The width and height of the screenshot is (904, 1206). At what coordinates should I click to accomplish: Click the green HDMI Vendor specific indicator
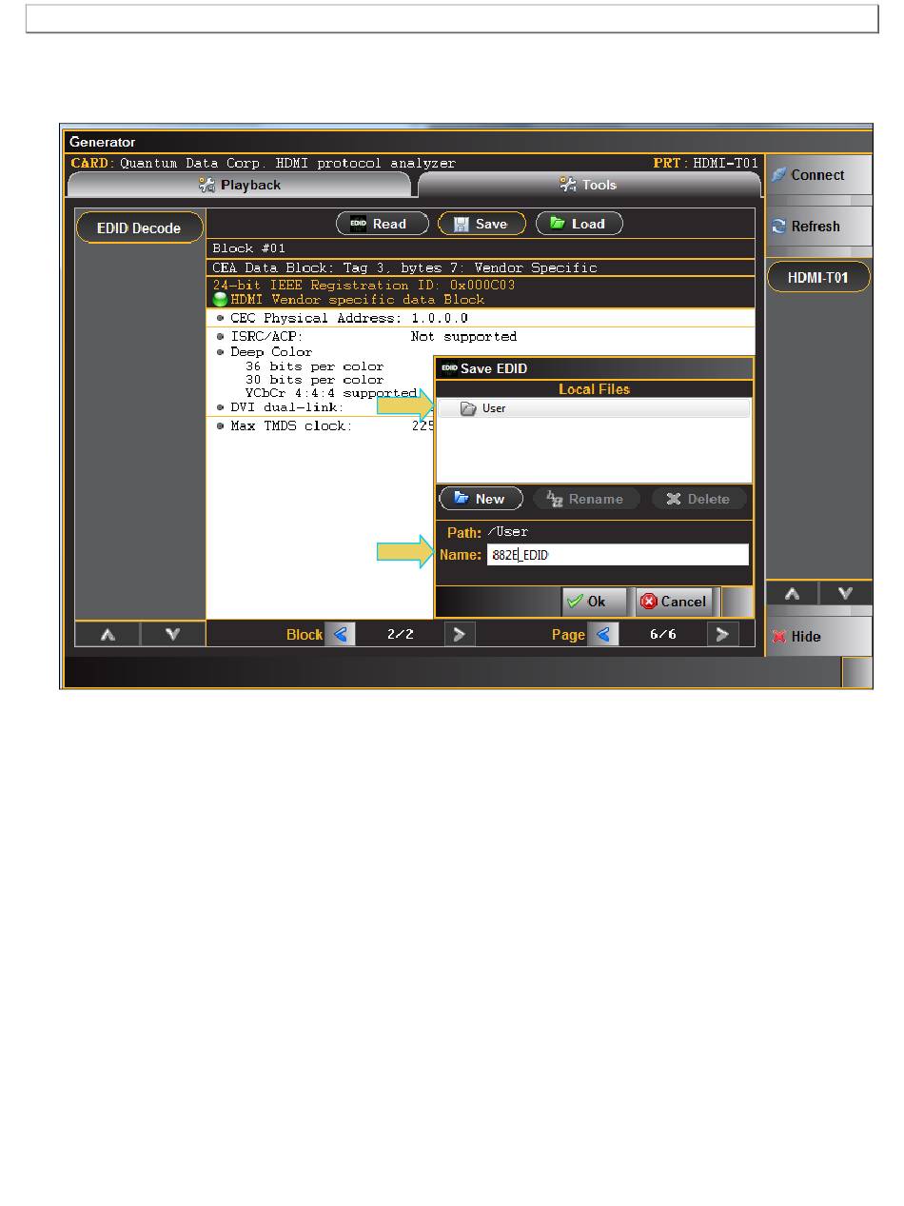pos(221,300)
